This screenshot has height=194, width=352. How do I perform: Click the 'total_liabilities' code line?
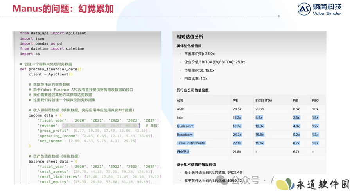pos(99,177)
